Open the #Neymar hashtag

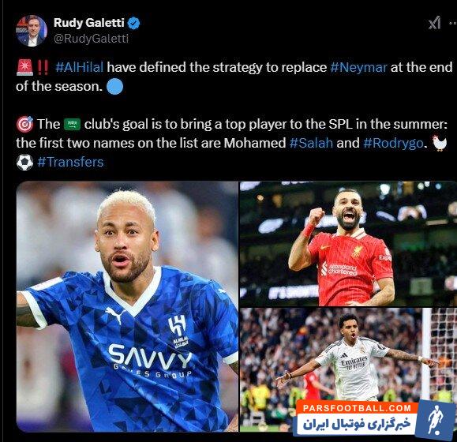tap(358, 67)
